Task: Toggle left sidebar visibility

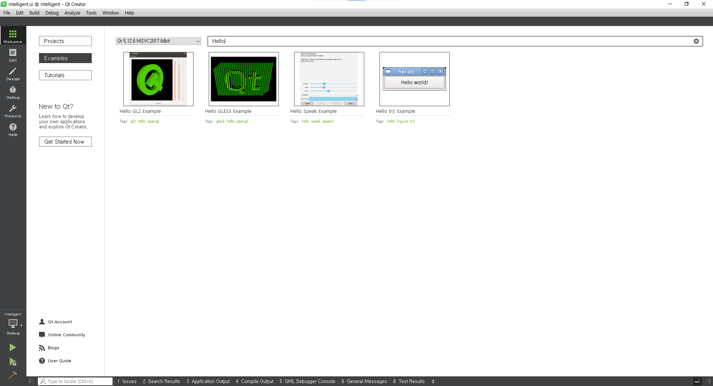Action: click(31, 381)
